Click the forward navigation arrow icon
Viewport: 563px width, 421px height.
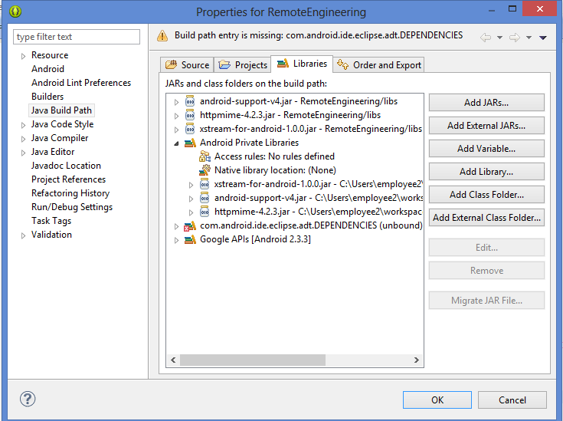coord(515,37)
